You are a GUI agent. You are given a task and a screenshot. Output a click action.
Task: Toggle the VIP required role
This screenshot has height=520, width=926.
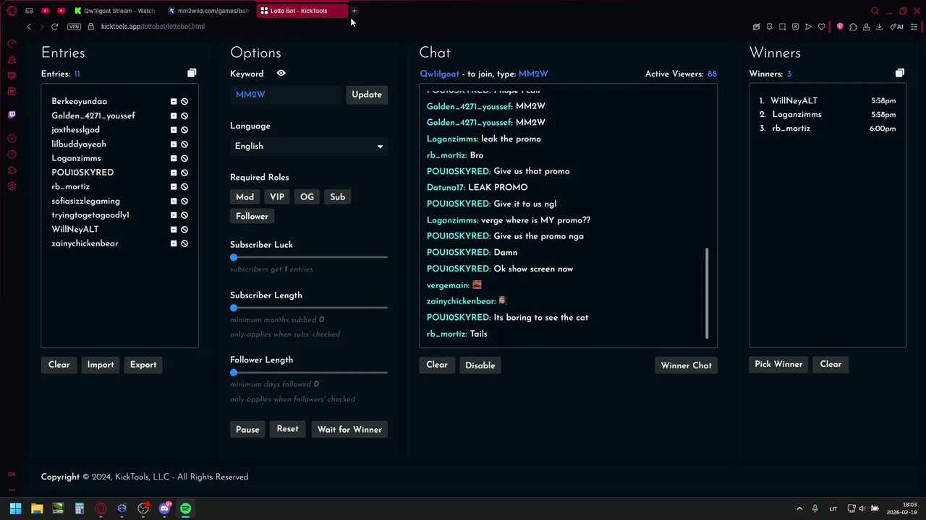[277, 197]
